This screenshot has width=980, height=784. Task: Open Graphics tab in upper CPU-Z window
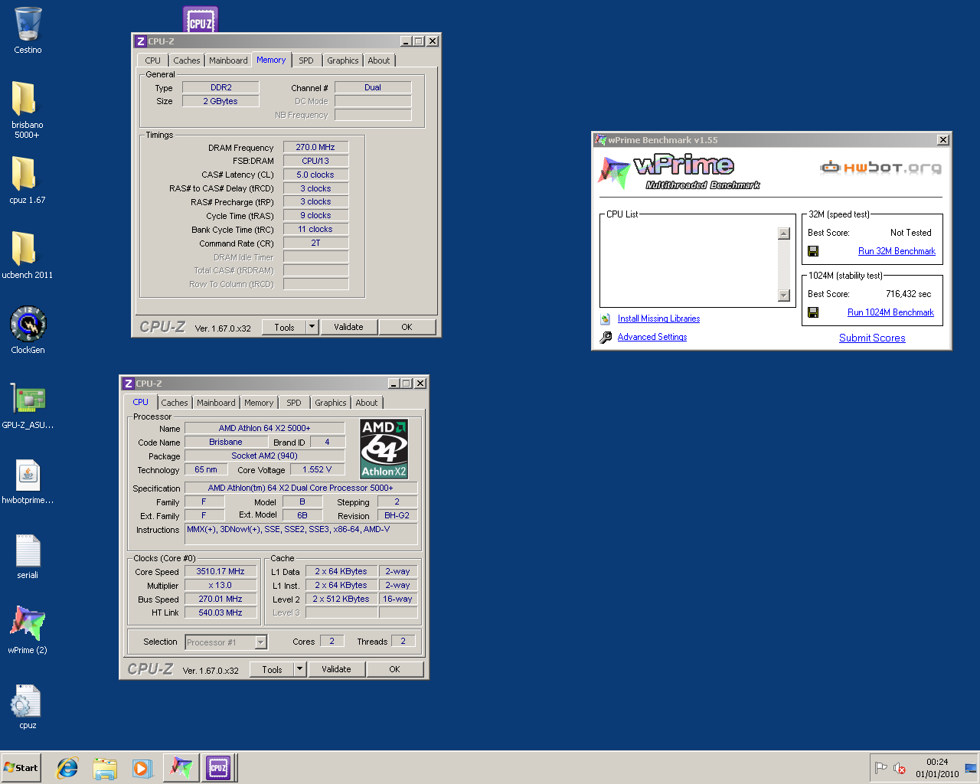(x=343, y=60)
